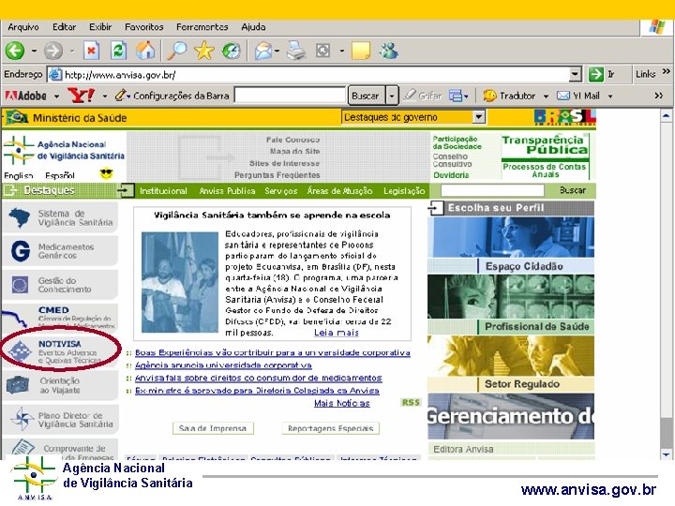Click the gray Forward arrow button

[53, 51]
